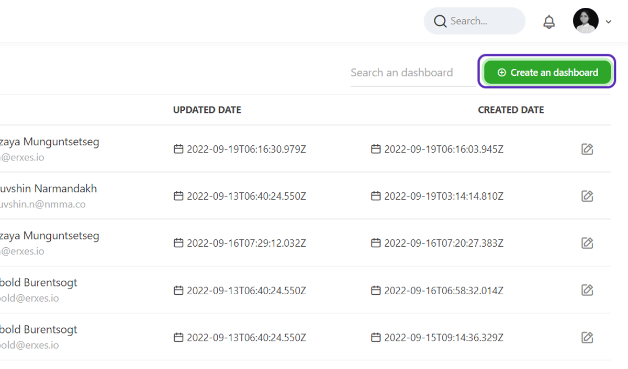This screenshot has height=369, width=628.
Task: Click the notification bell icon
Action: tap(548, 21)
